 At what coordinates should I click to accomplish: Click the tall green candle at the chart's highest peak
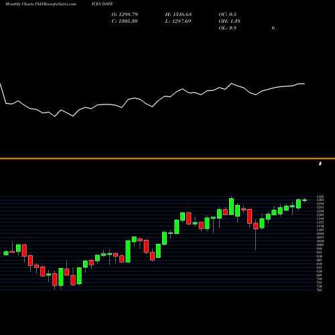point(231,206)
